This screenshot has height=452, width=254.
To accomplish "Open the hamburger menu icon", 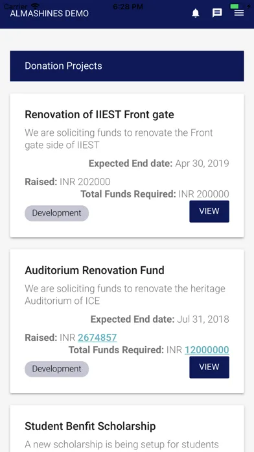I will tap(239, 13).
